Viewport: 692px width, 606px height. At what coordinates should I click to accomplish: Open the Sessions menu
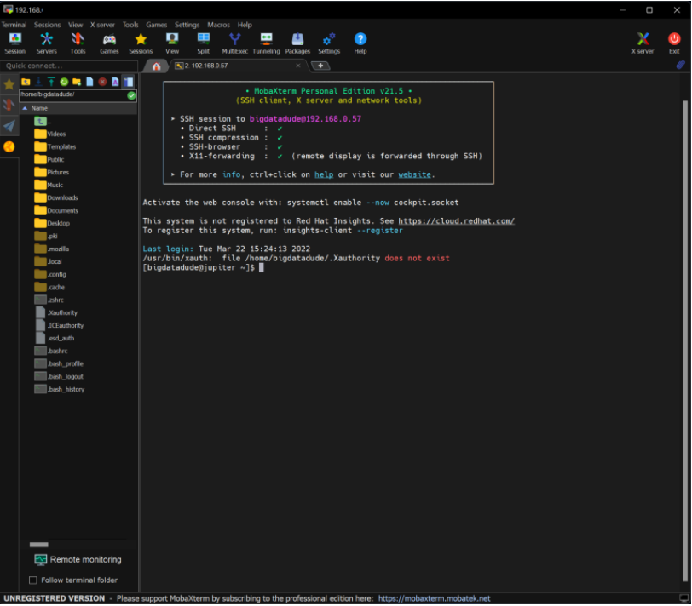click(47, 25)
